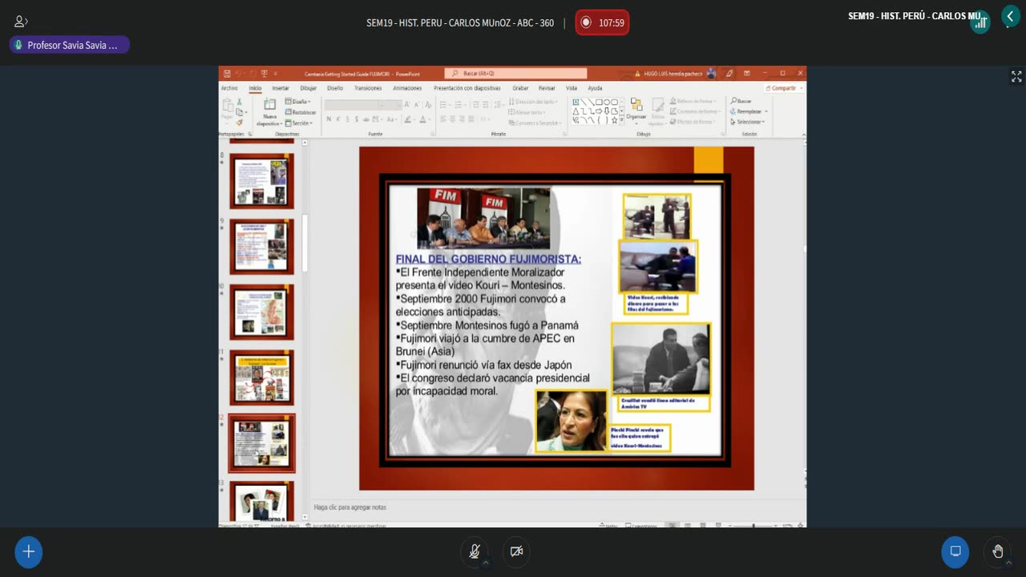Click the red recording timer indicator

[x=602, y=22]
